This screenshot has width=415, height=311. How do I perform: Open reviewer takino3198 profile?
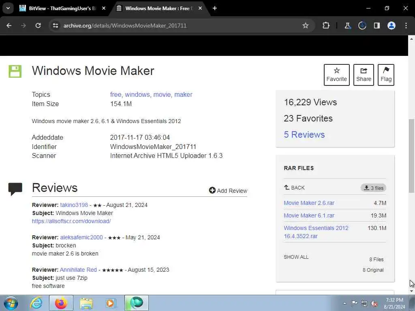click(x=74, y=205)
